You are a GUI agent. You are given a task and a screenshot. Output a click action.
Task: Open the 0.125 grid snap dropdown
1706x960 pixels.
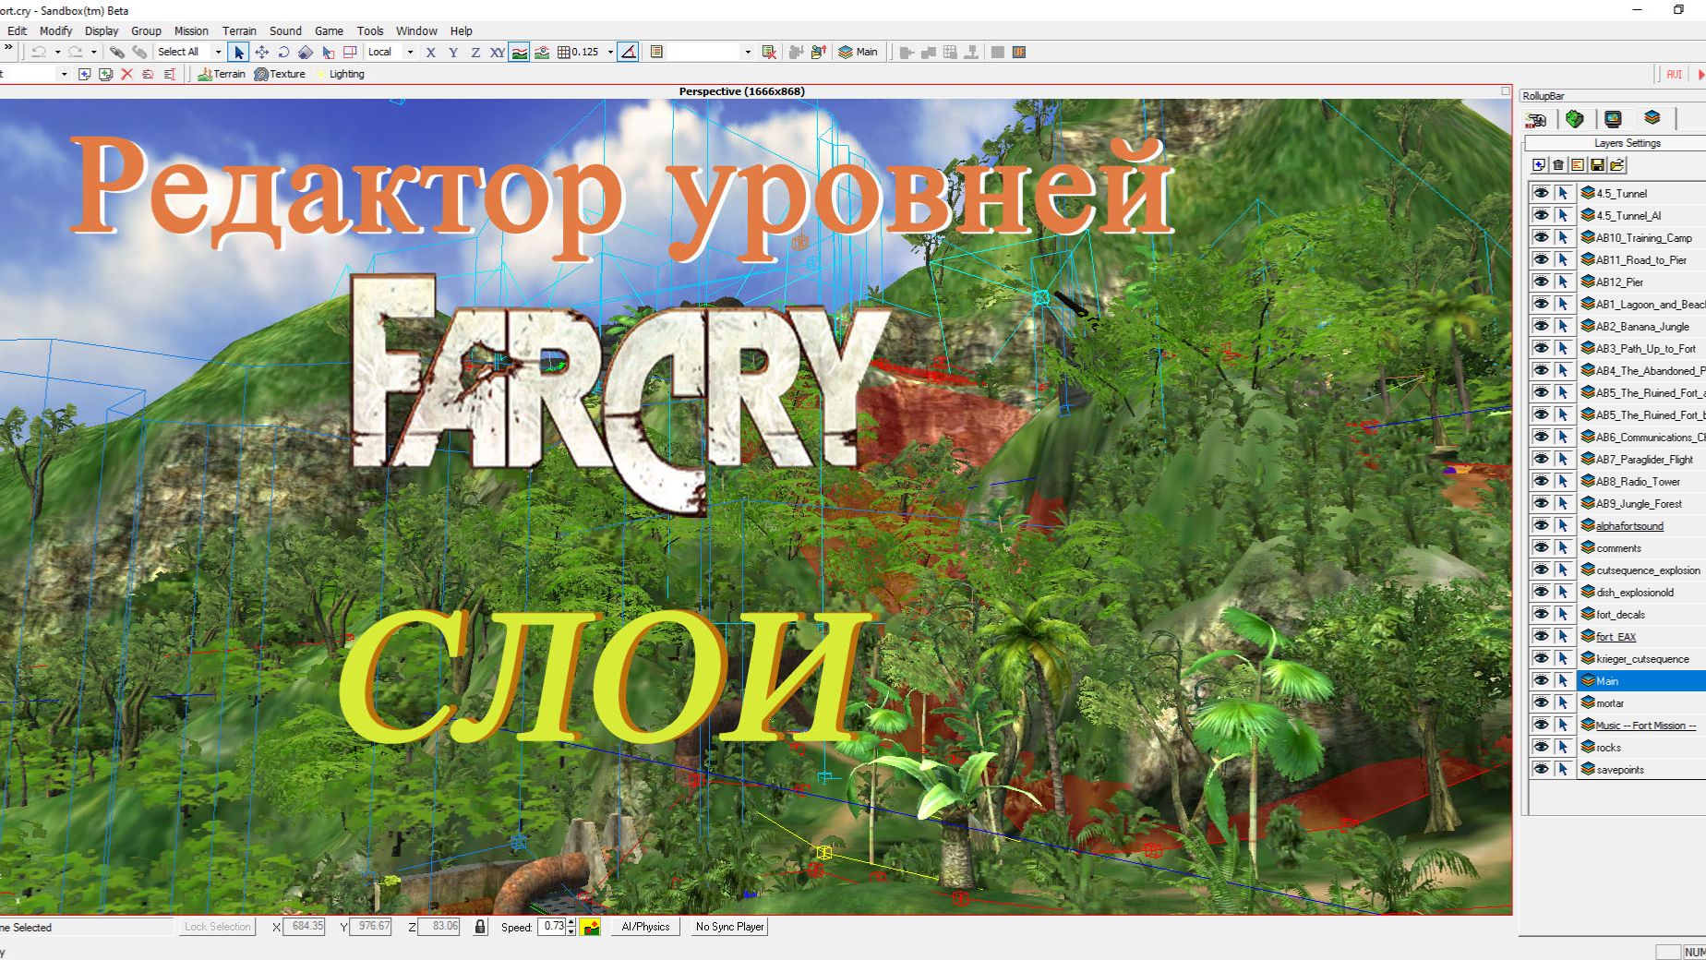click(x=610, y=52)
